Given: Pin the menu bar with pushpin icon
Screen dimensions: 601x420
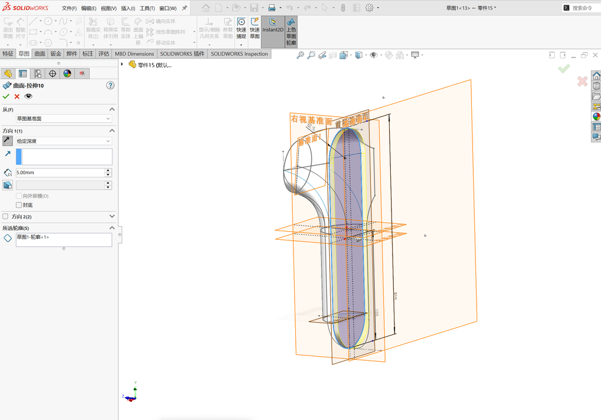Looking at the screenshot, I should [x=184, y=8].
